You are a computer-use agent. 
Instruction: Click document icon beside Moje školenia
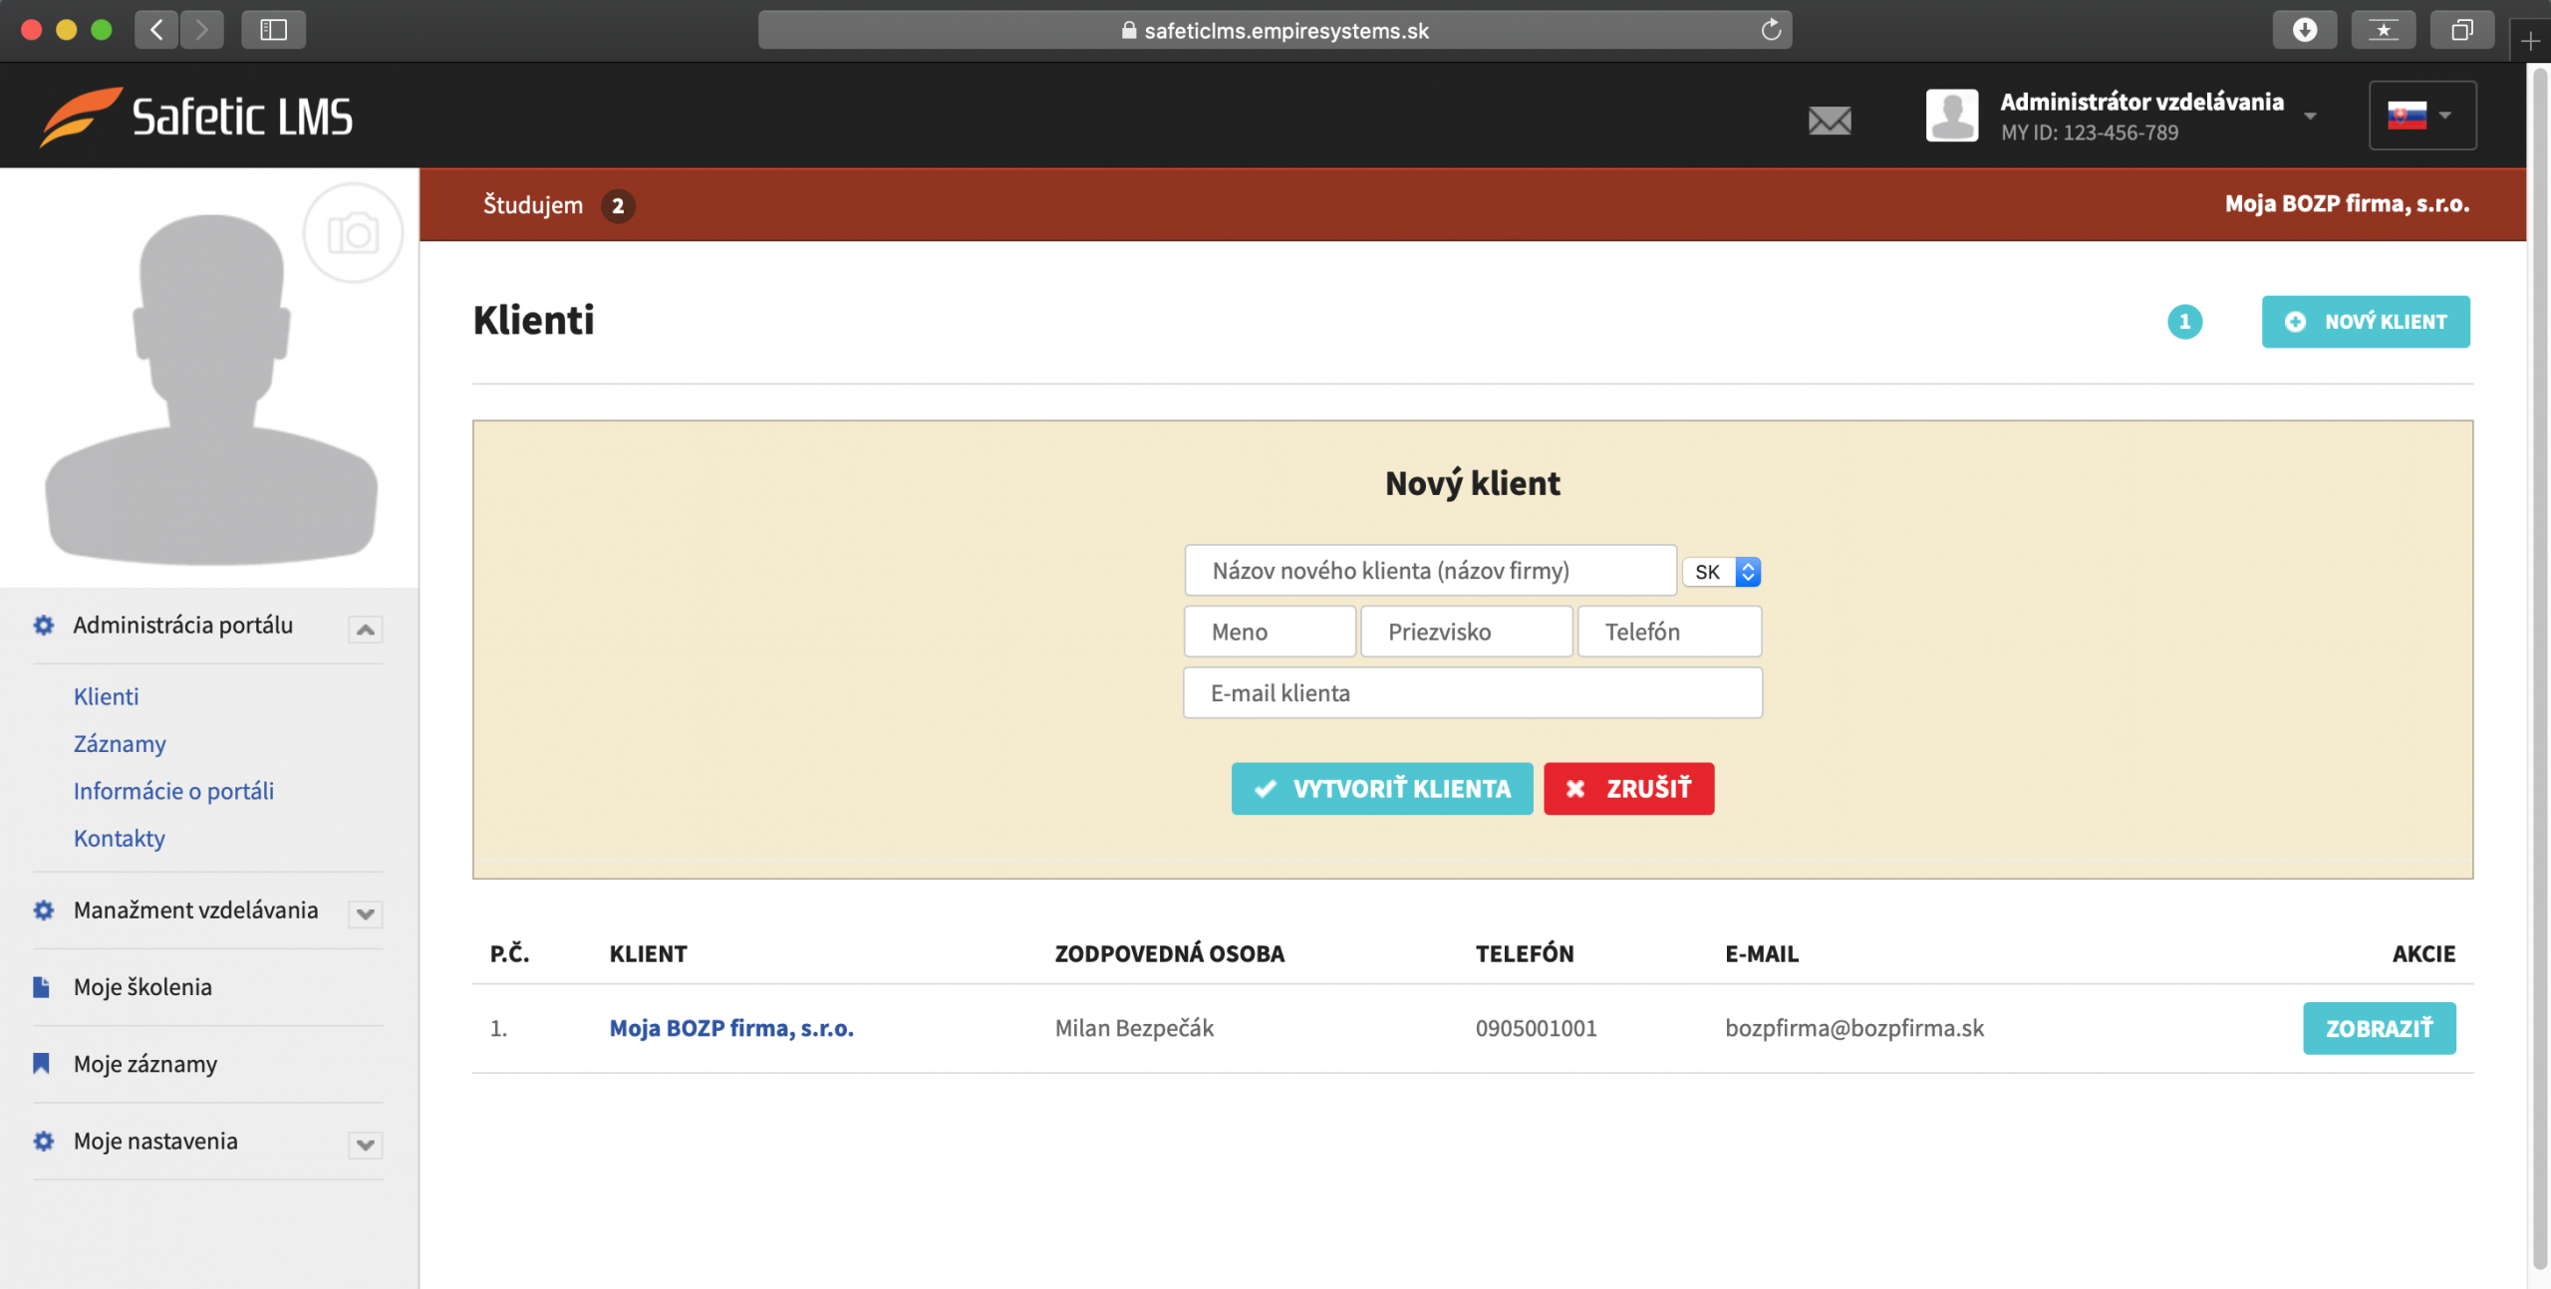coord(41,986)
